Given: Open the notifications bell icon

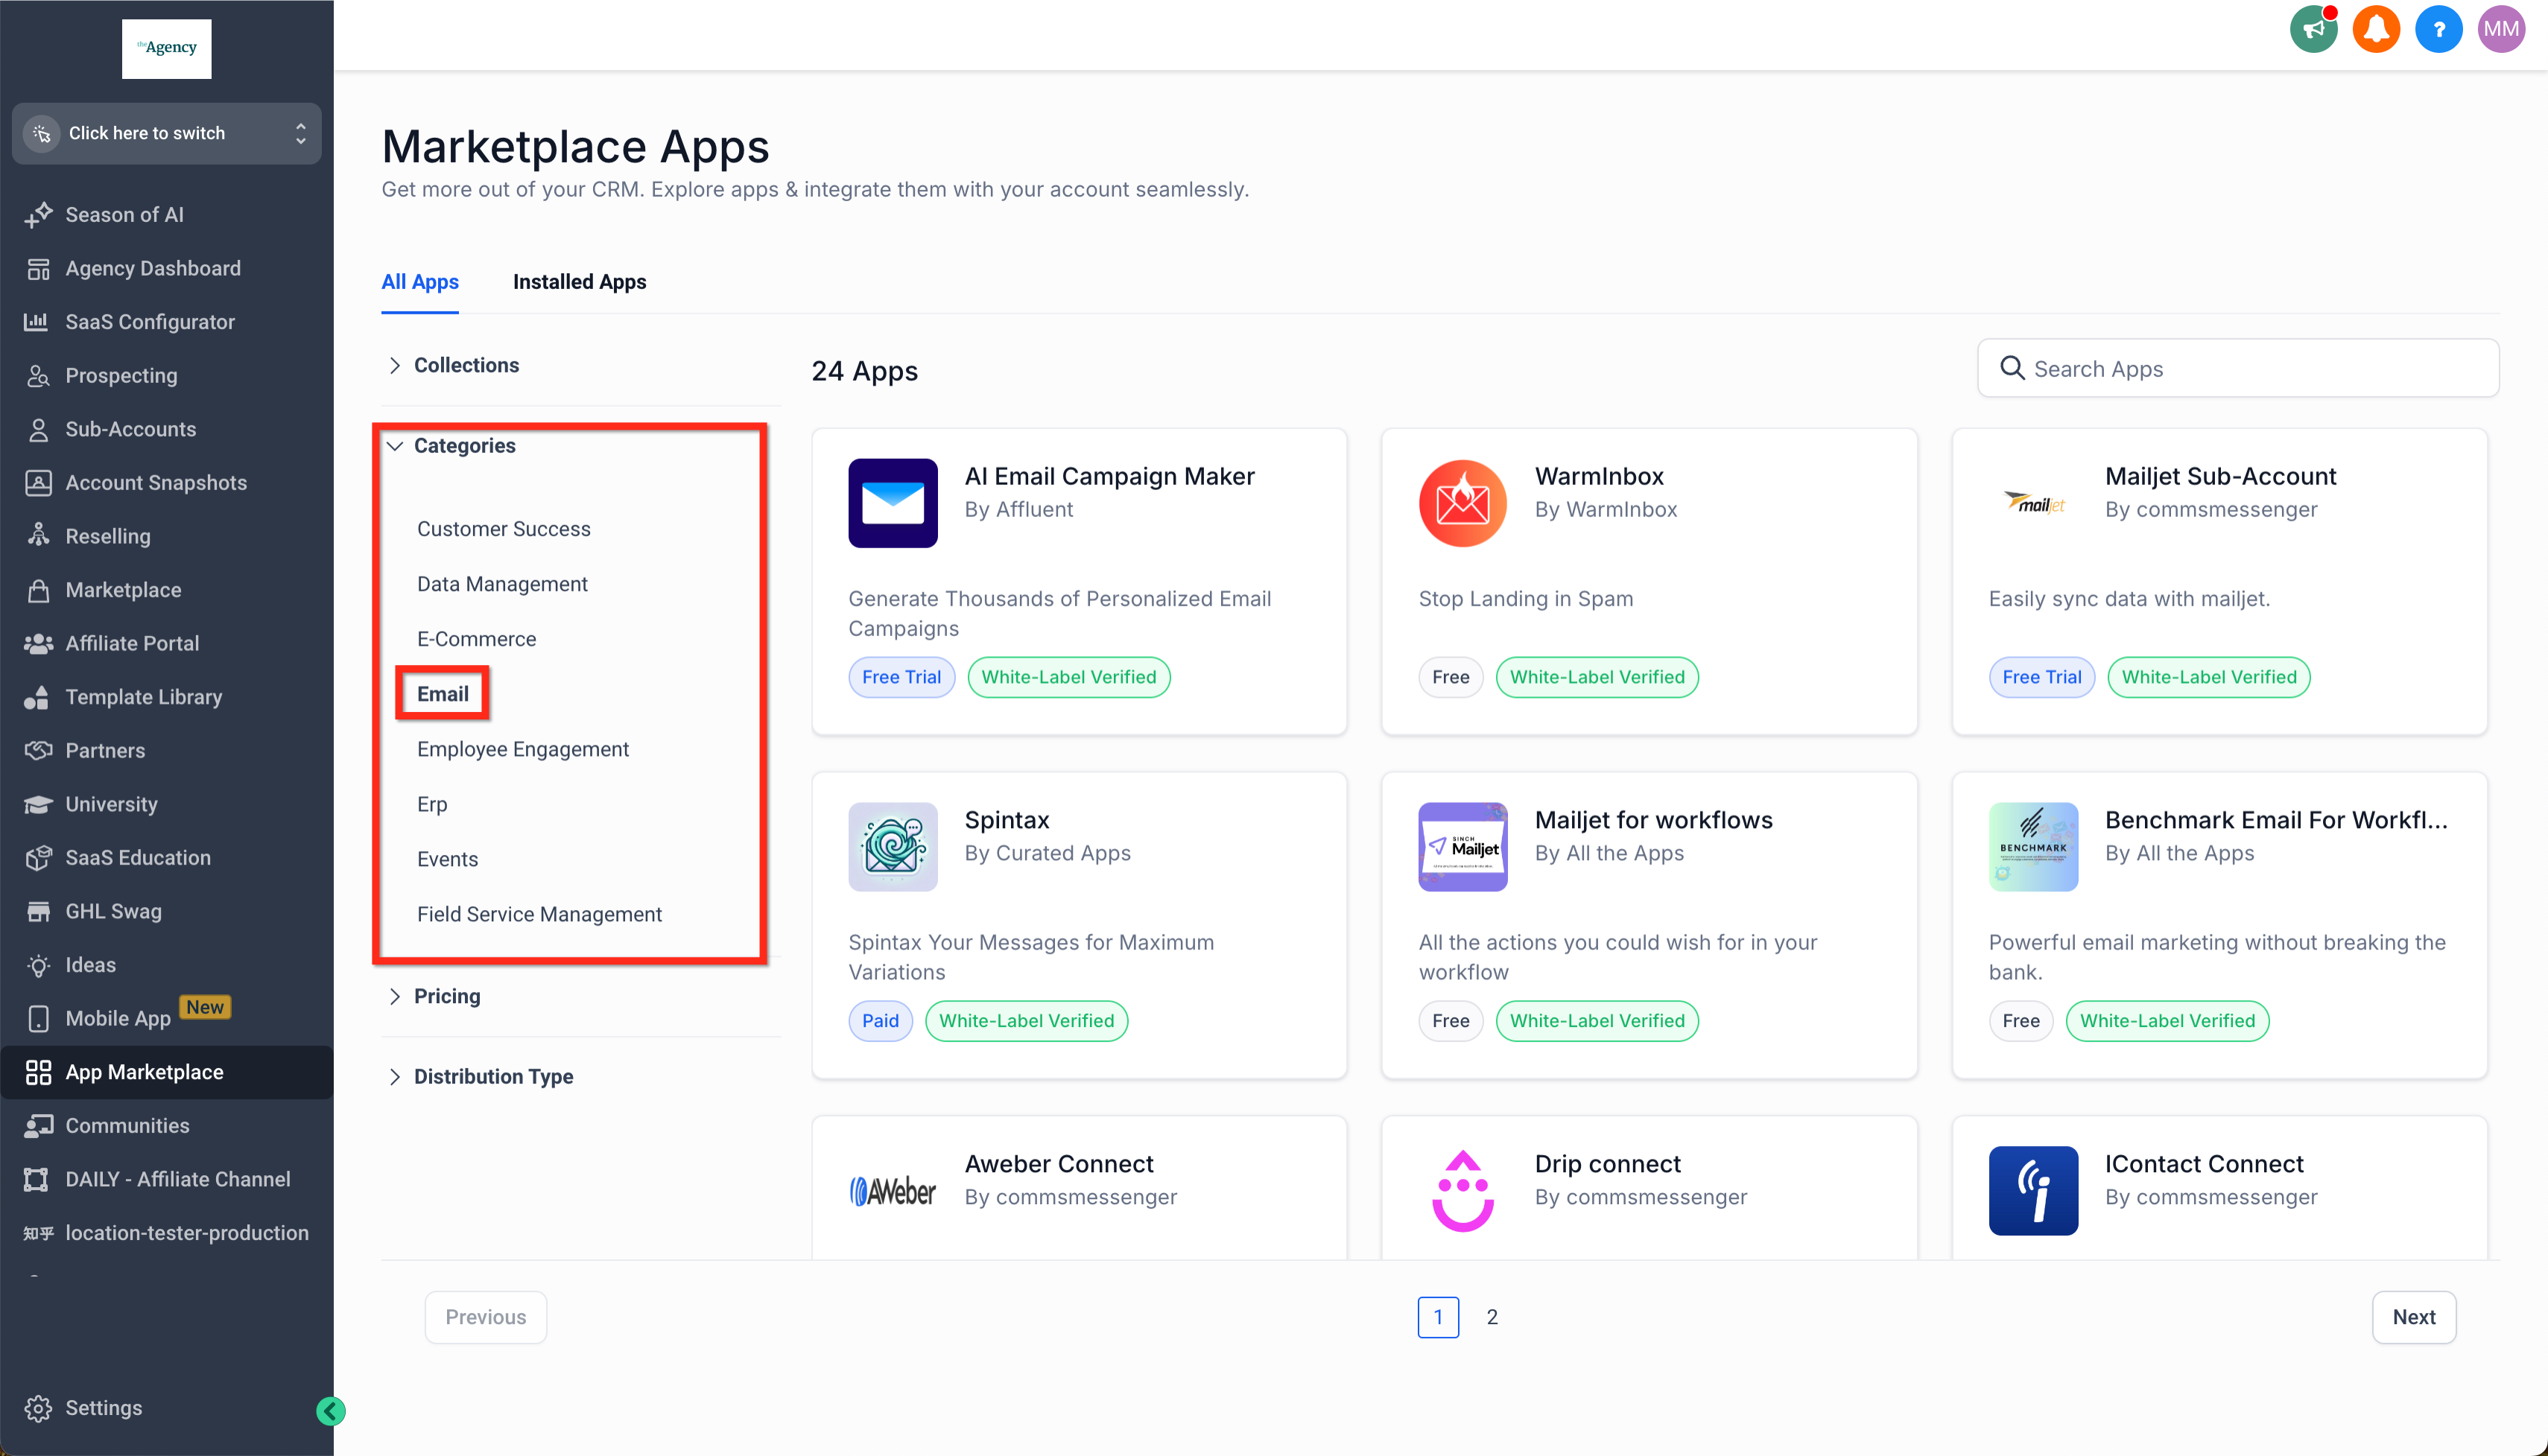Looking at the screenshot, I should pyautogui.click(x=2375, y=29).
